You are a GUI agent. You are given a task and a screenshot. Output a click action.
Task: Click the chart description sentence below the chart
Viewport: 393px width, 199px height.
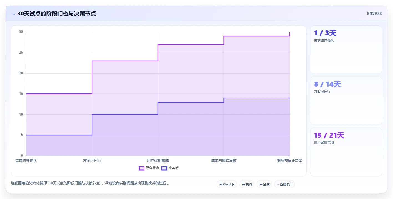90,183
